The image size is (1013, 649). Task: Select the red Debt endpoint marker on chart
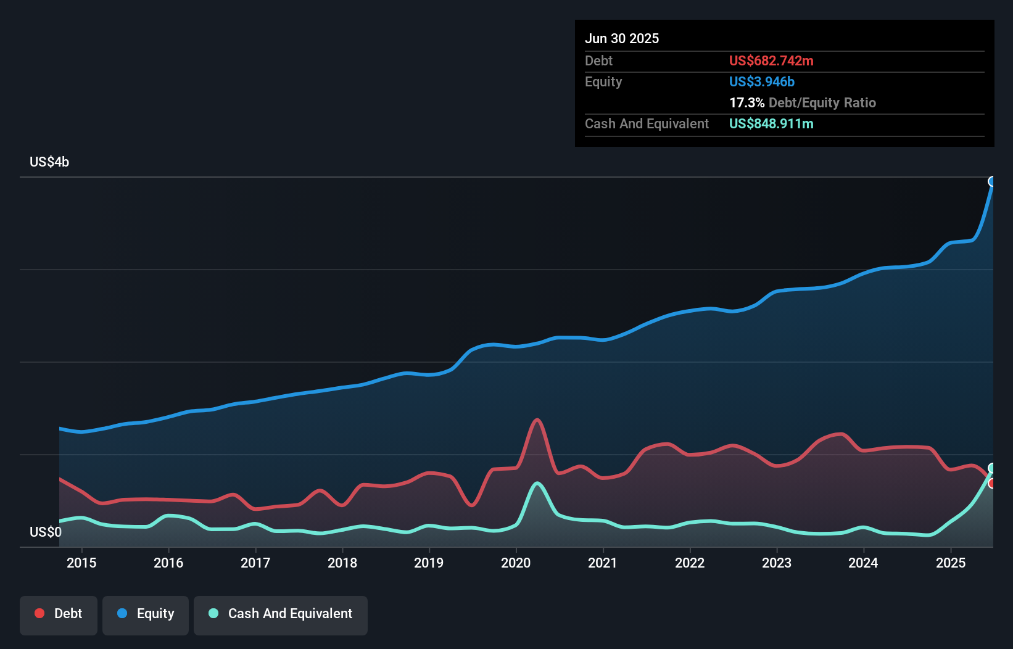(992, 482)
